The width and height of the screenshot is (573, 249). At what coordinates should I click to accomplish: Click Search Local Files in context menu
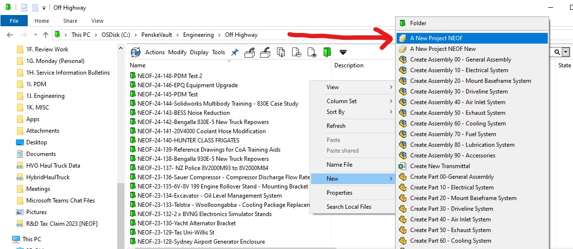point(353,207)
